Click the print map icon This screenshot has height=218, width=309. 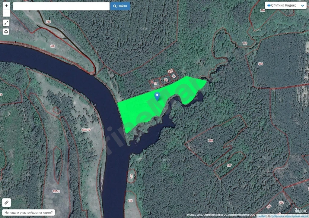[x=6, y=31]
